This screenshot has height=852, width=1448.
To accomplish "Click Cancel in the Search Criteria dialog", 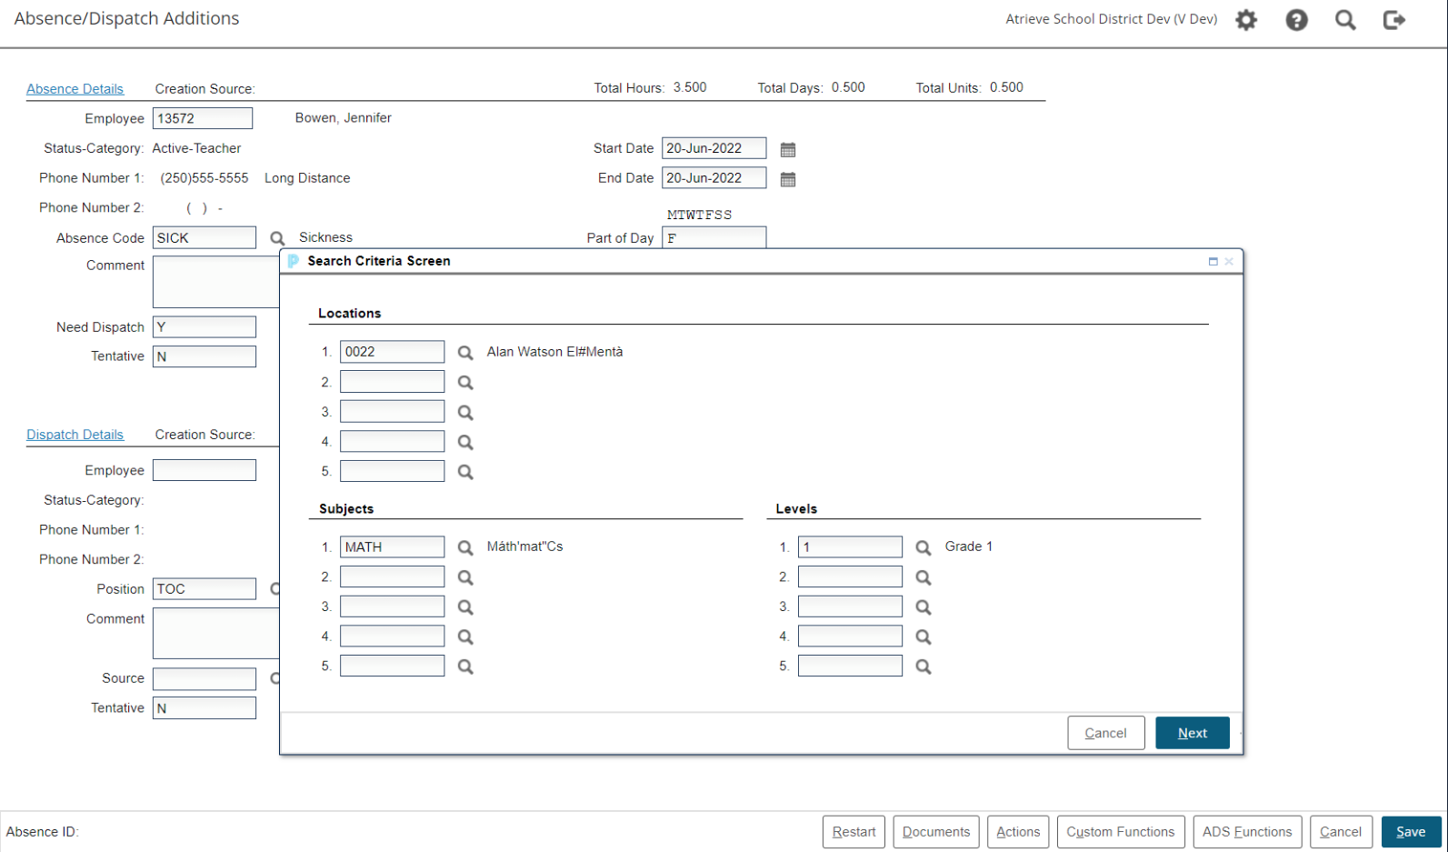I will tap(1105, 733).
